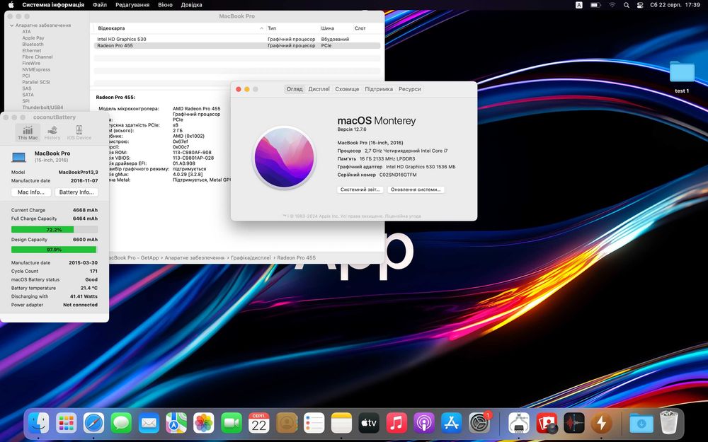Open Calendar showing 22 in the dock
The width and height of the screenshot is (708, 442).
258,423
